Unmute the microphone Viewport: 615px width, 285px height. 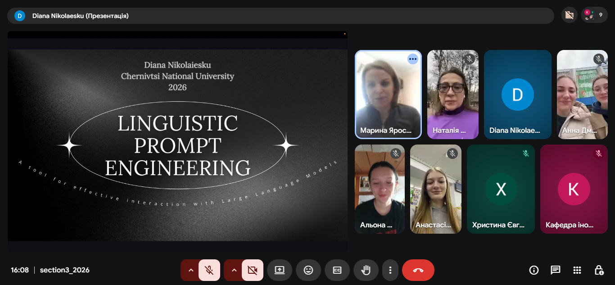point(209,270)
